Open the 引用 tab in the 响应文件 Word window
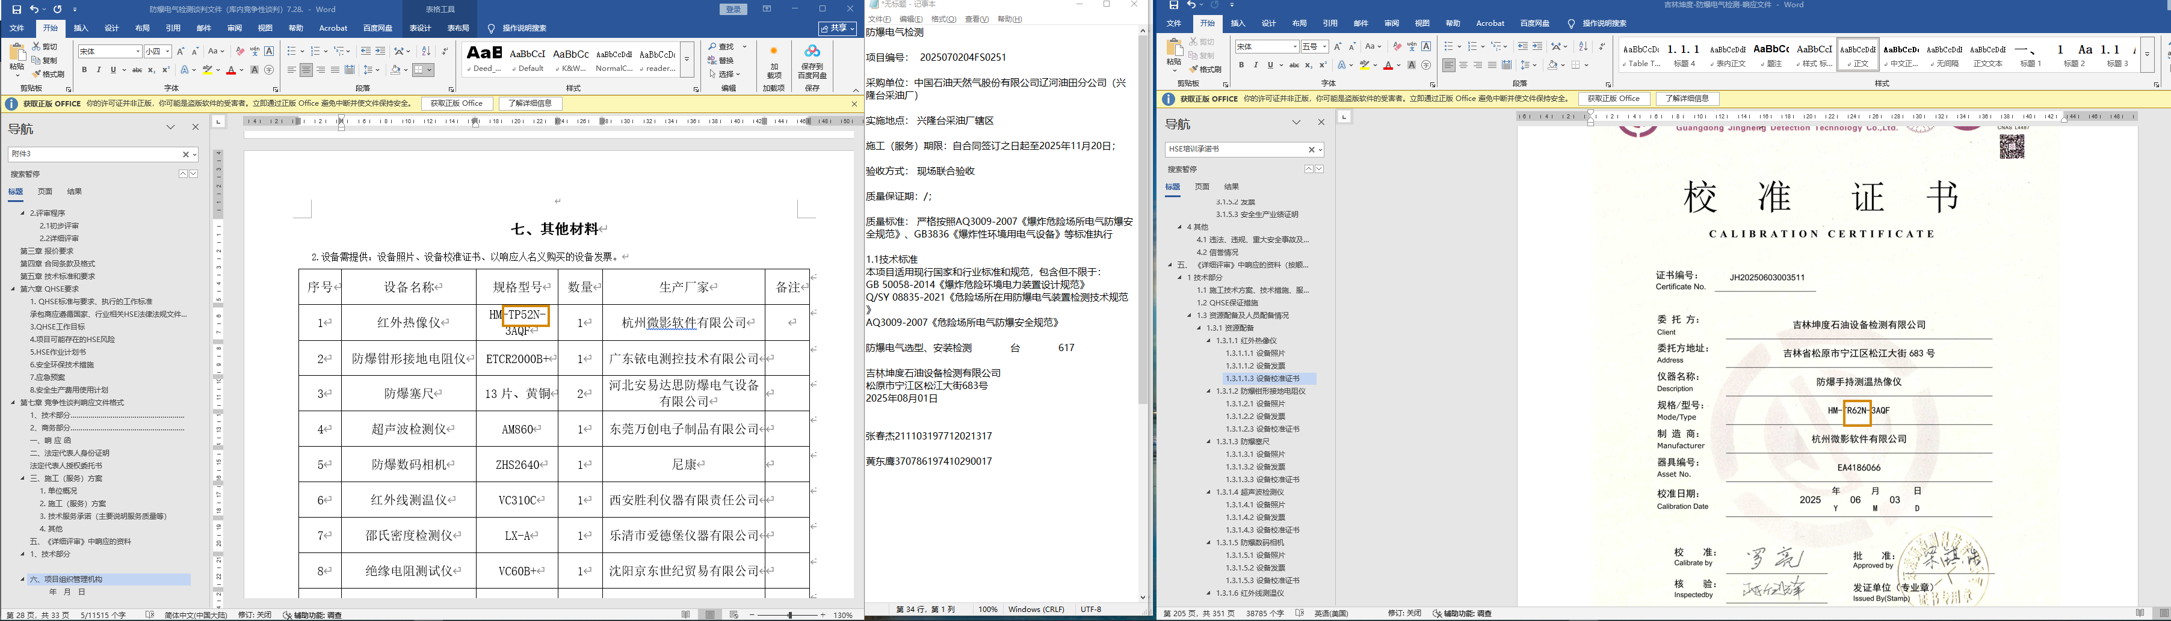This screenshot has height=621, width=2171. 1330,23
